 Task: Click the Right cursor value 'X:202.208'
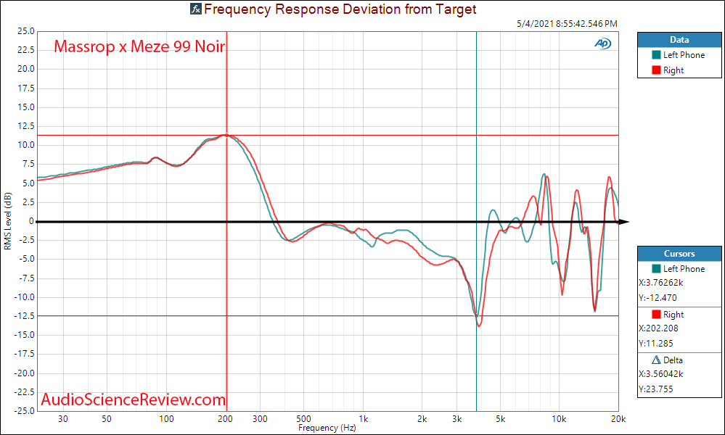point(658,328)
